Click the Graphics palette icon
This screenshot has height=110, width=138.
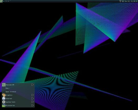coord(4,95)
